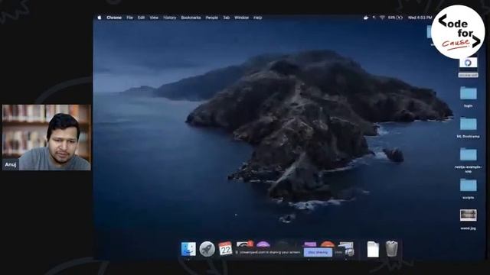Click Anuj's webcam video tile

pos(47,137)
